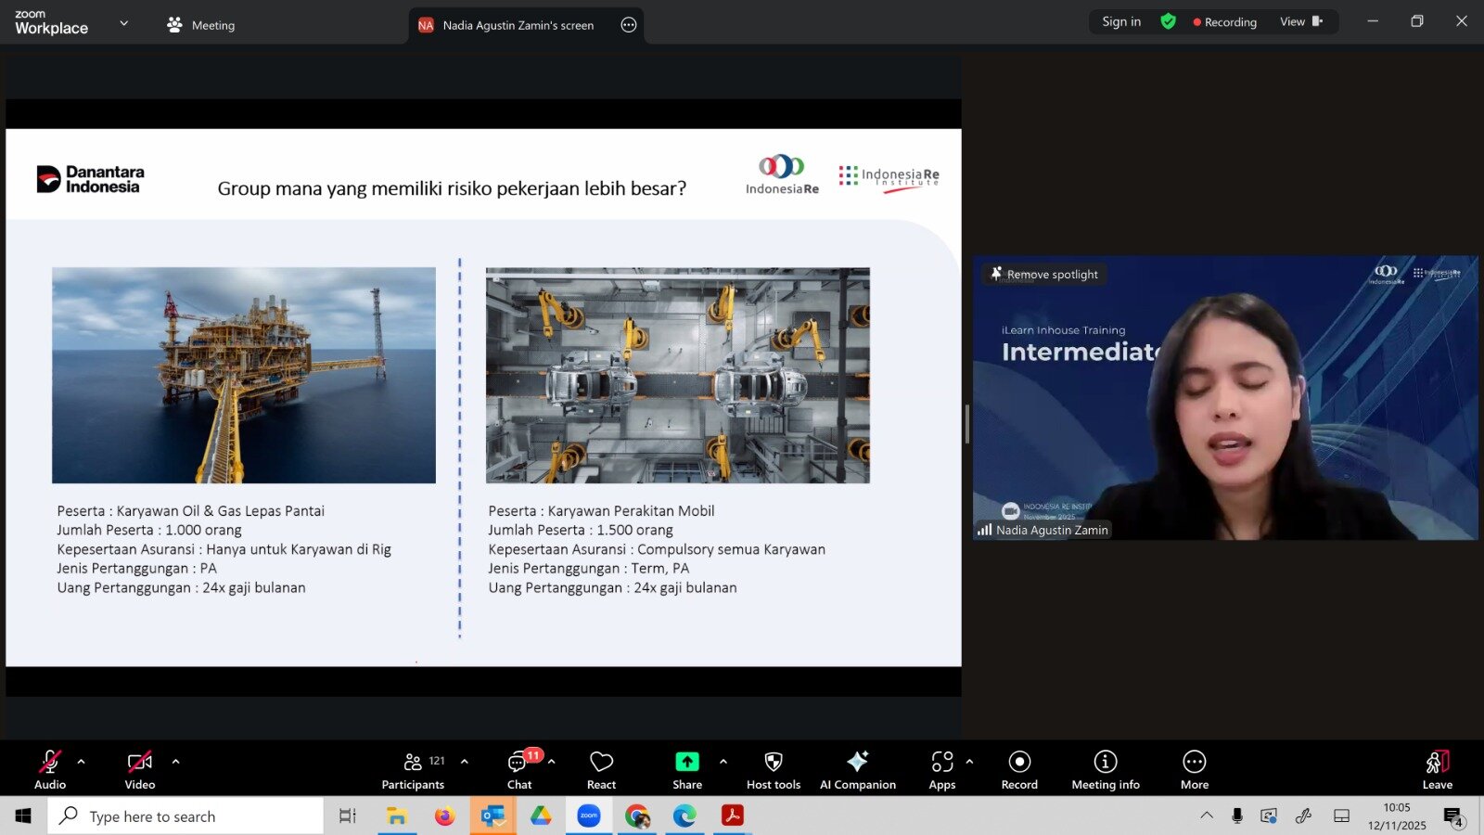Open the Apps icon
The height and width of the screenshot is (835, 1484).
(941, 770)
